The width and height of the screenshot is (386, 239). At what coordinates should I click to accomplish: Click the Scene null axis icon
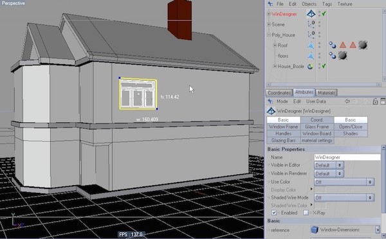pos(311,24)
